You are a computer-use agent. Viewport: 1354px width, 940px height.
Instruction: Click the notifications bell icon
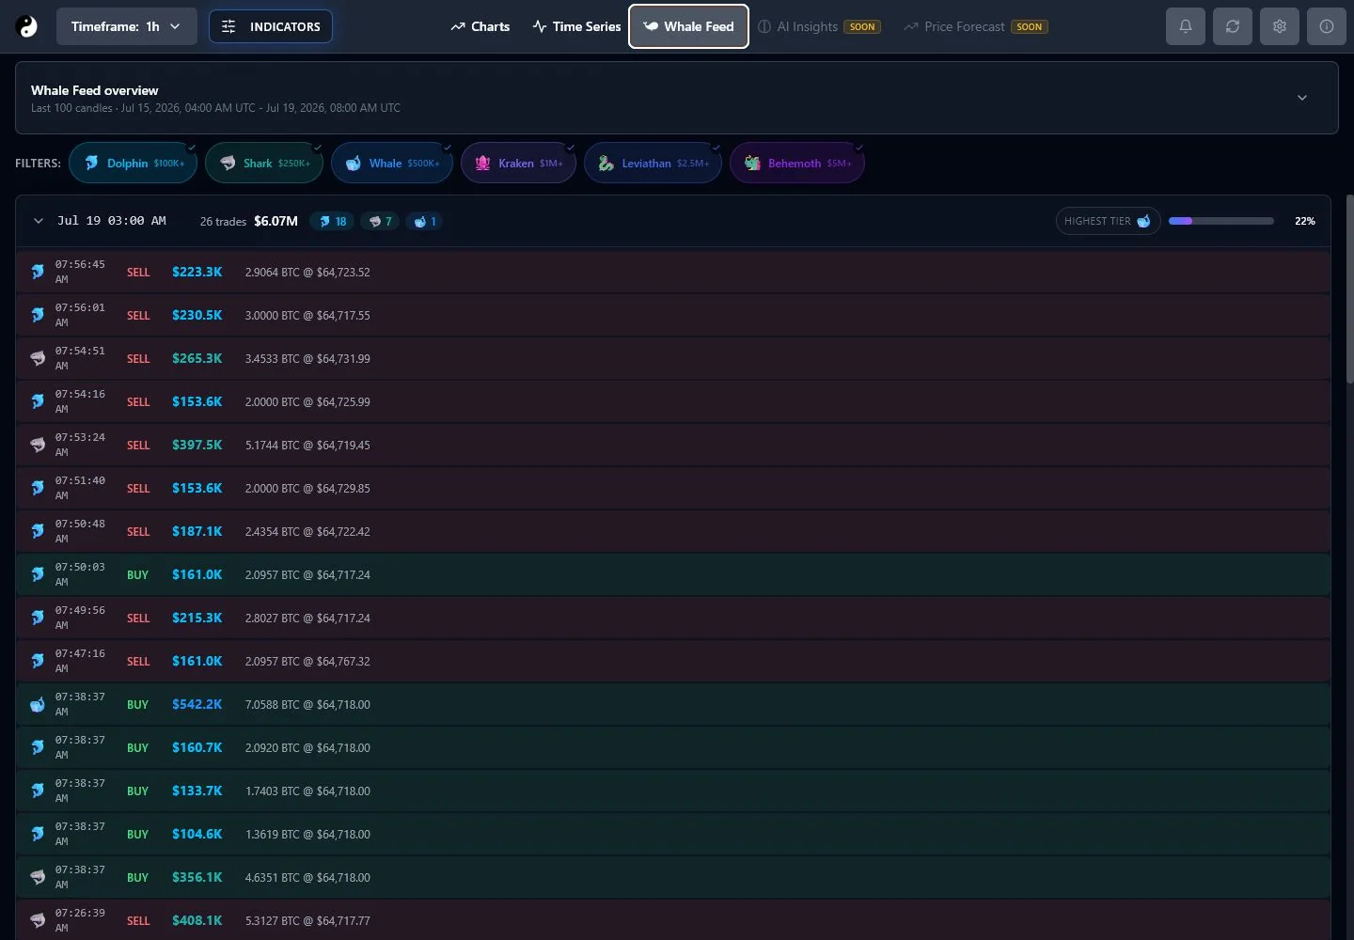coord(1186,26)
